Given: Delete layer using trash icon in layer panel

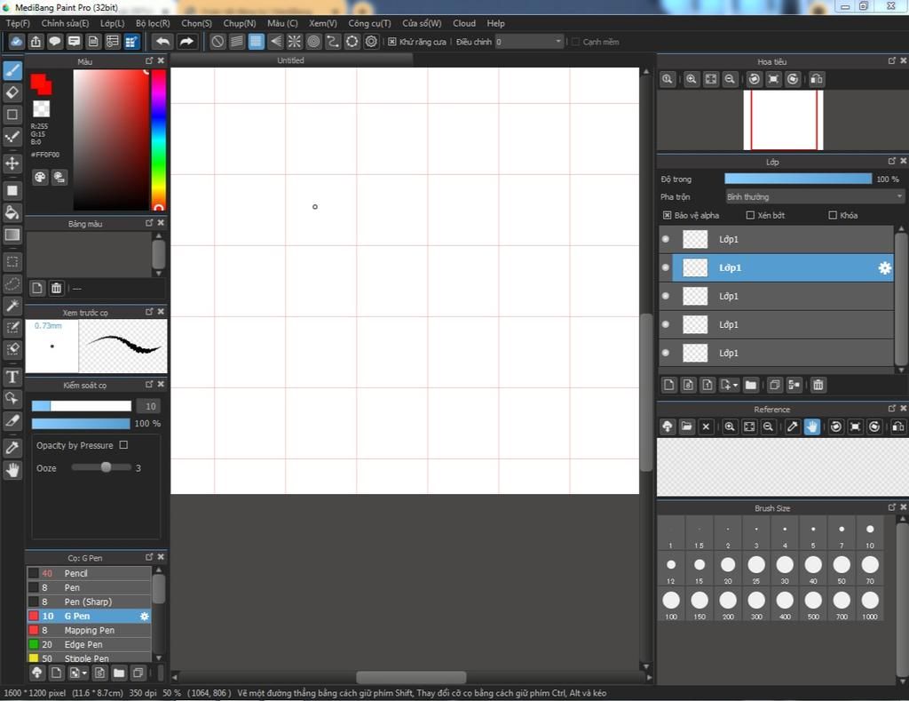Looking at the screenshot, I should [818, 385].
